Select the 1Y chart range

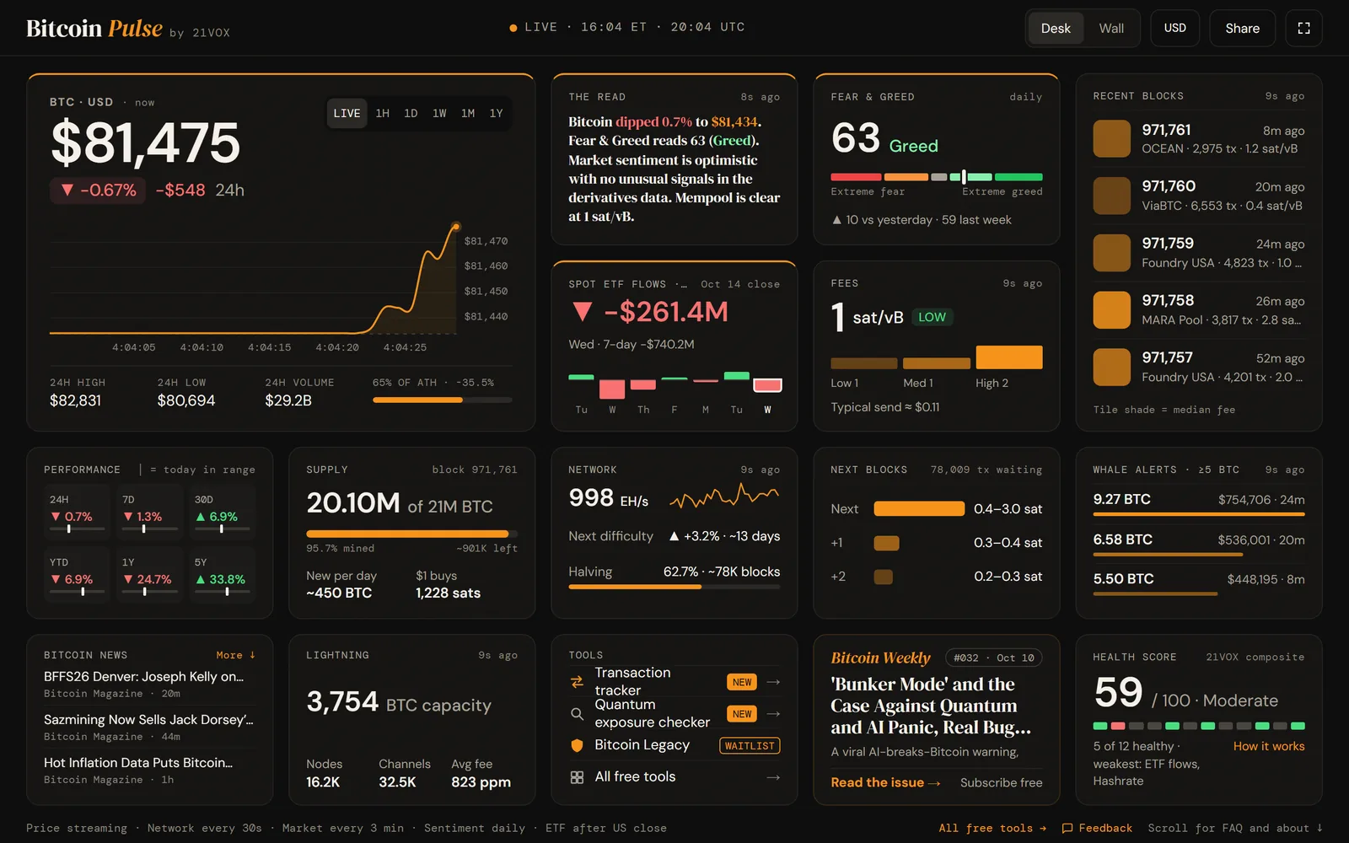[496, 113]
